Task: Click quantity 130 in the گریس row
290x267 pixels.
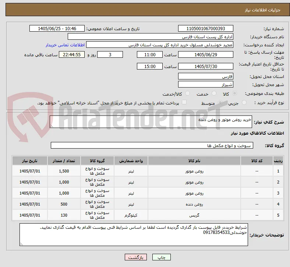Action: click(64, 215)
